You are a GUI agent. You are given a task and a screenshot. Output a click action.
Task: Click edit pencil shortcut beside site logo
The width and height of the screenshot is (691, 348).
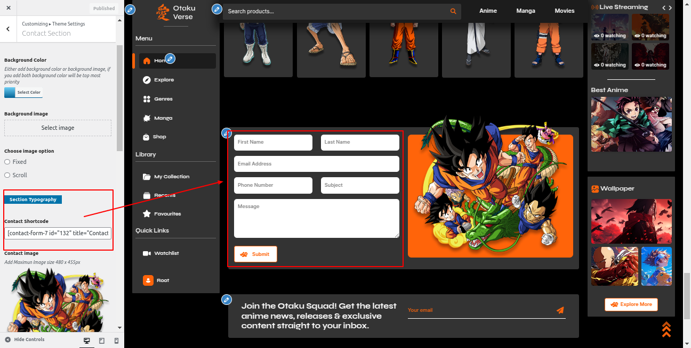tap(130, 10)
